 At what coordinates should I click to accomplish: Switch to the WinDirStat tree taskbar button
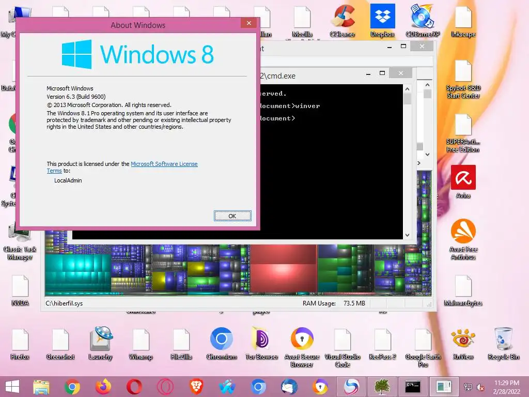382,387
